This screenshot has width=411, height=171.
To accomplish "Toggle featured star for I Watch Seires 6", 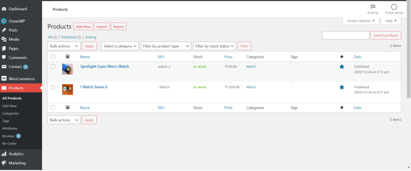I will click(342, 87).
